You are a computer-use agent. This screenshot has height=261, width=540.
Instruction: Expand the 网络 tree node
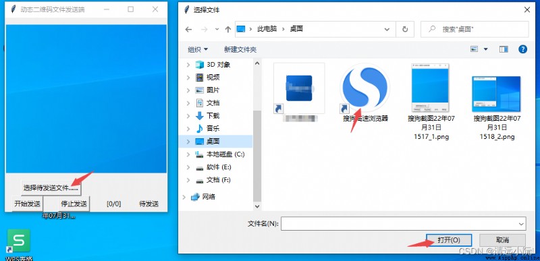[184, 197]
